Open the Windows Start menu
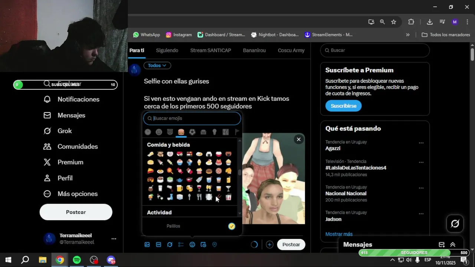Viewport: 475px width, 267px height. tap(8, 260)
